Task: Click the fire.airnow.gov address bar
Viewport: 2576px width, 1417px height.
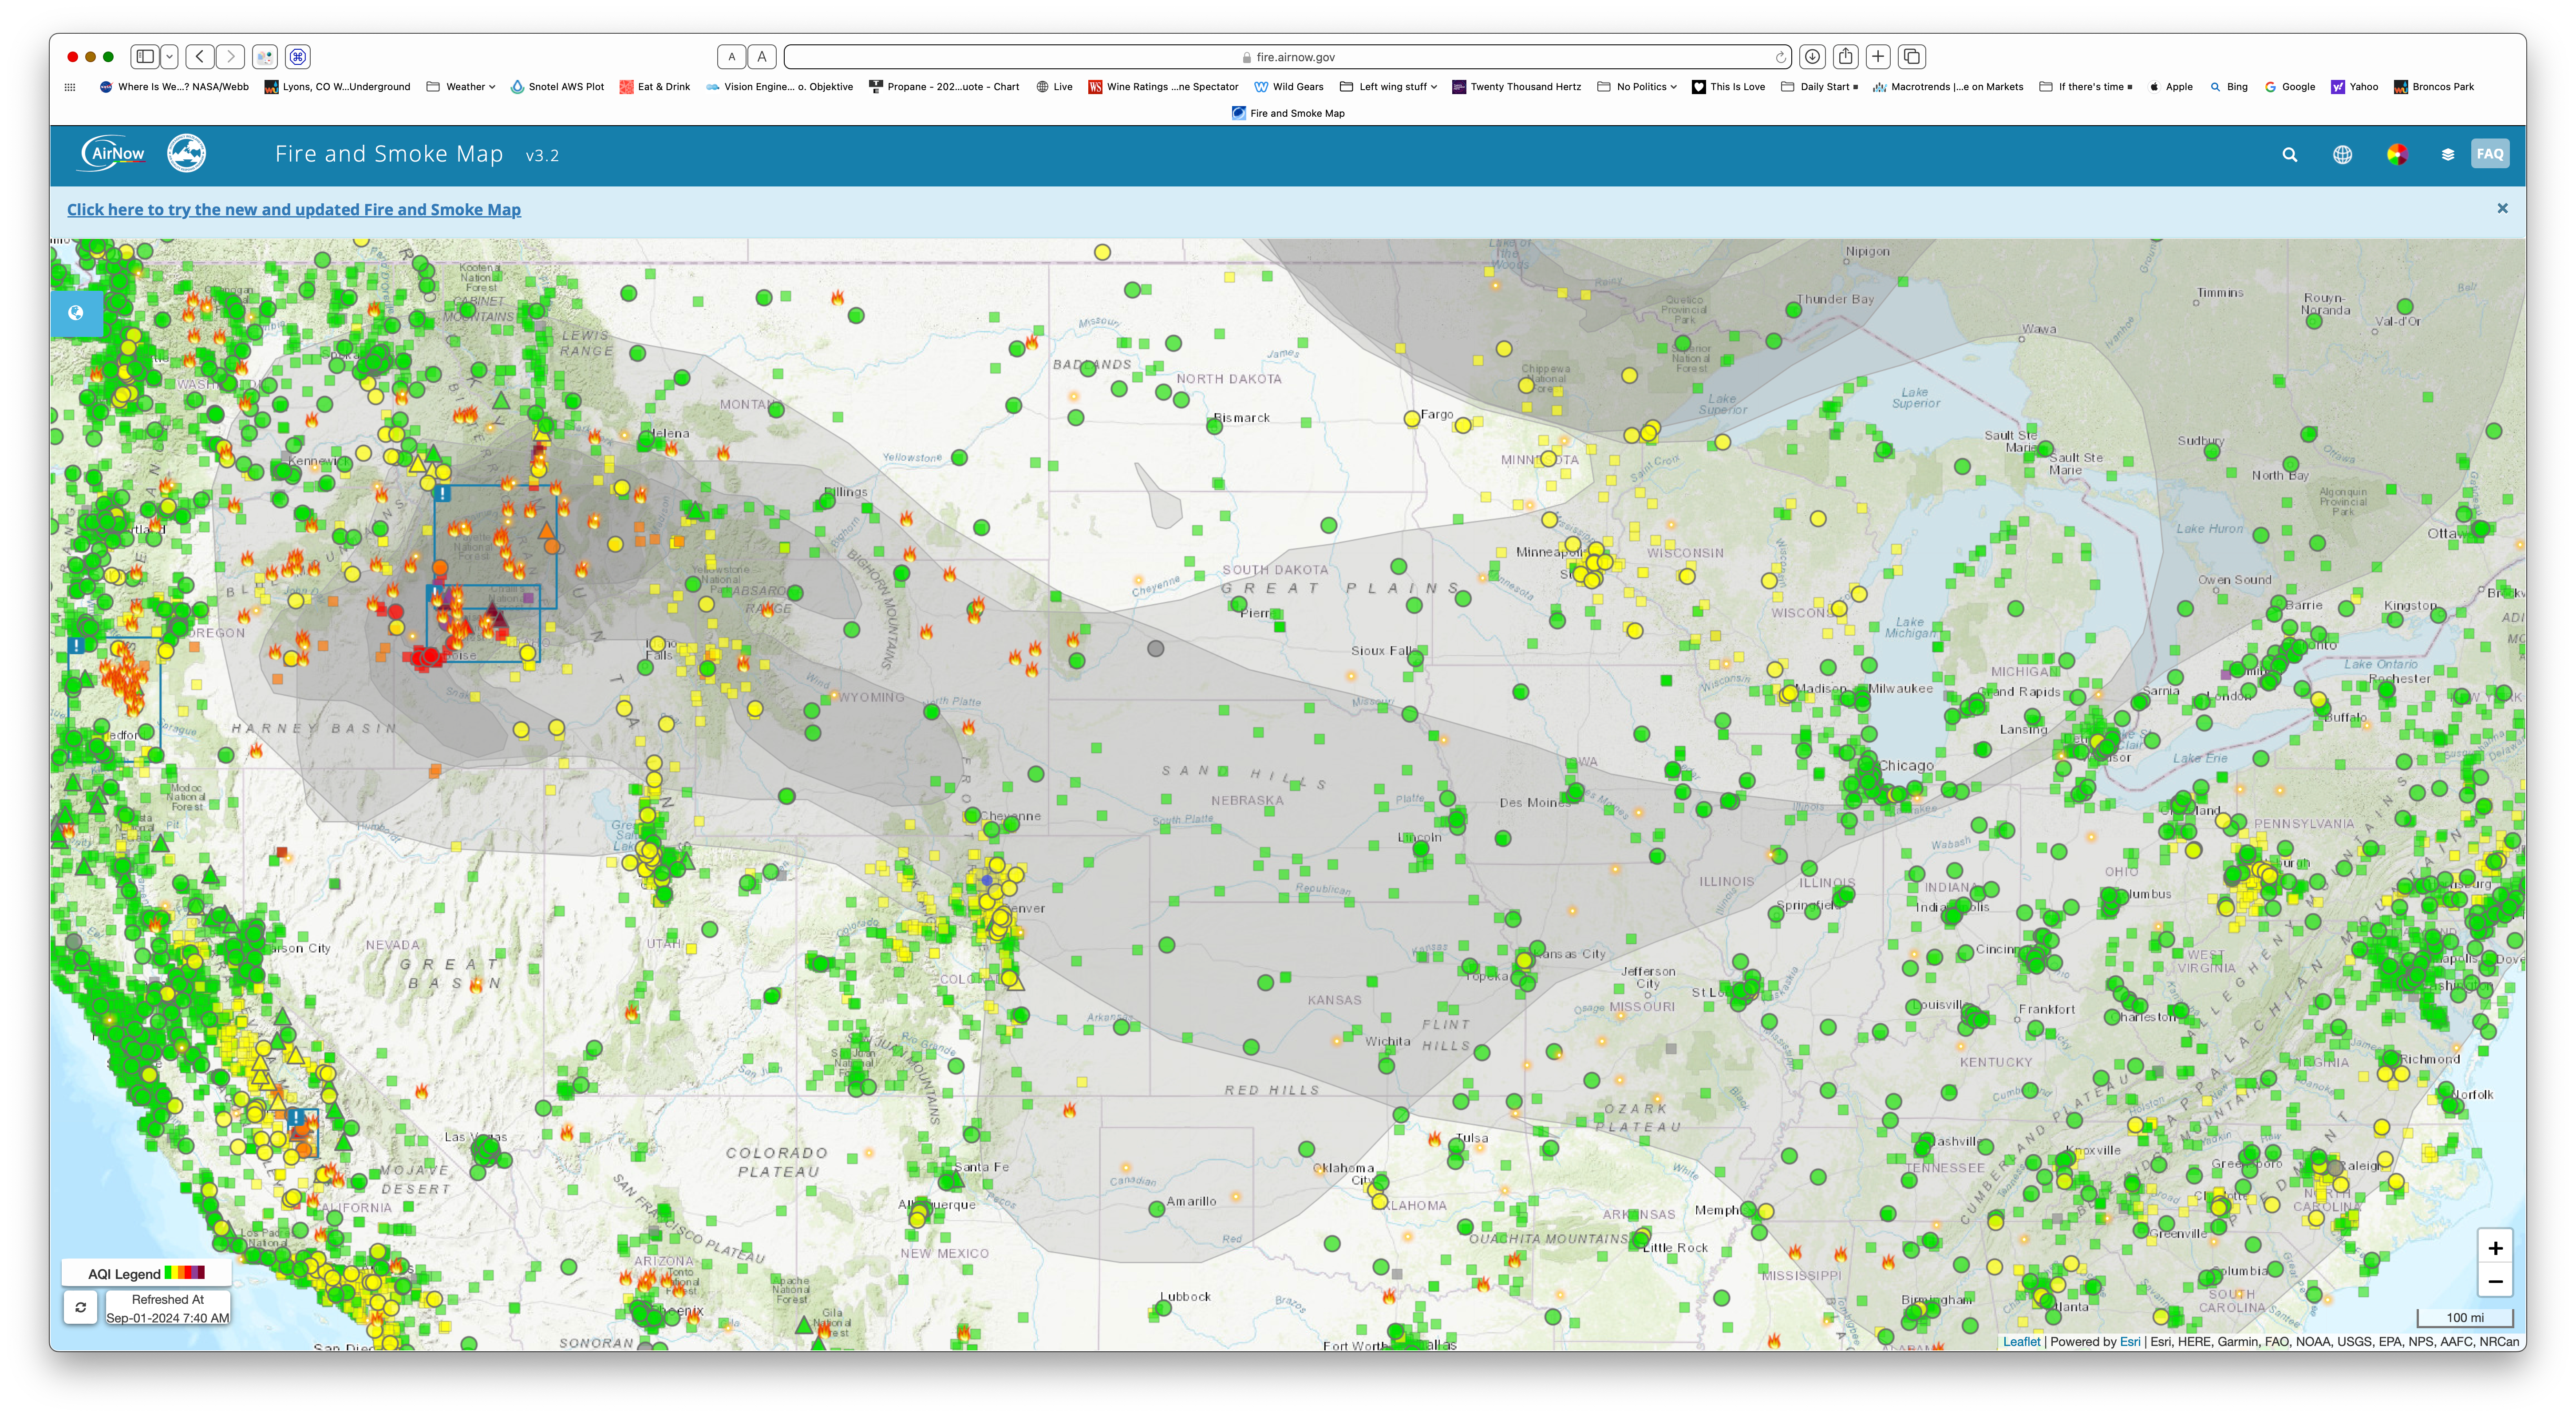Action: click(x=1290, y=57)
